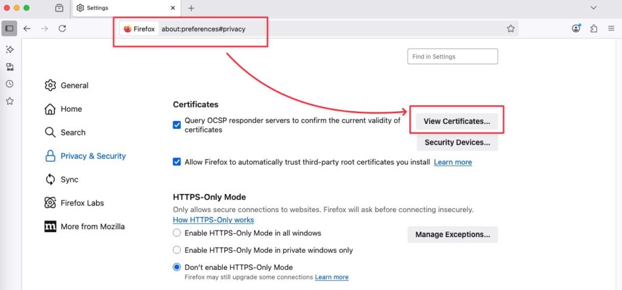The image size is (622, 290).
Task: Click the View Certificates button
Action: [x=457, y=122]
